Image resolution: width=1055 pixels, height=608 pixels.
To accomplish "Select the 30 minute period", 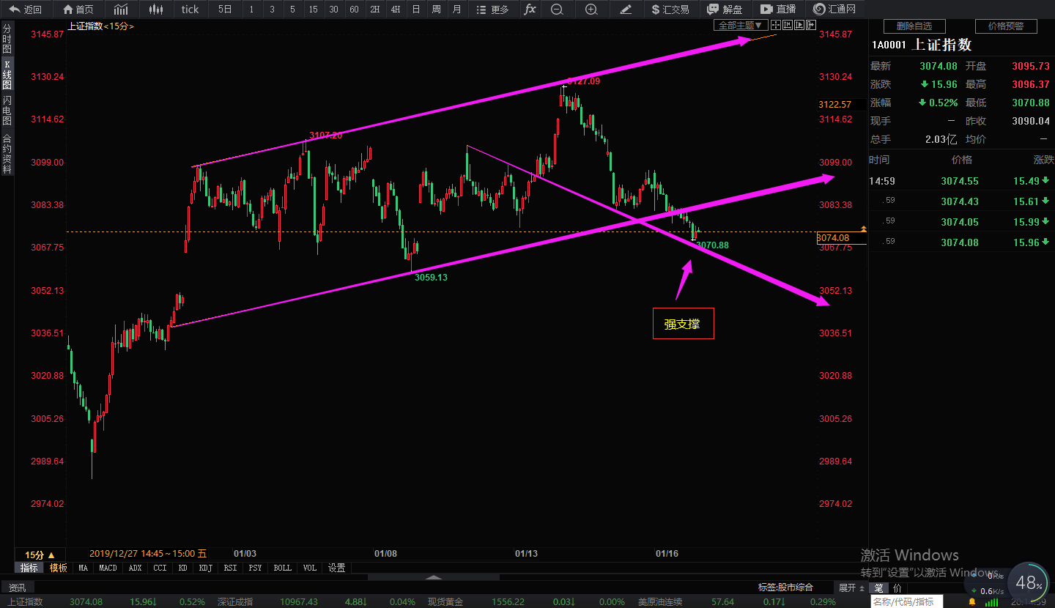I will [x=333, y=10].
